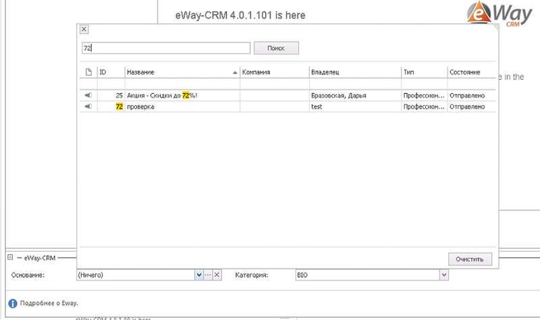Sort by the Владелец column header
Image resolution: width=540 pixels, height=320 pixels.
355,72
